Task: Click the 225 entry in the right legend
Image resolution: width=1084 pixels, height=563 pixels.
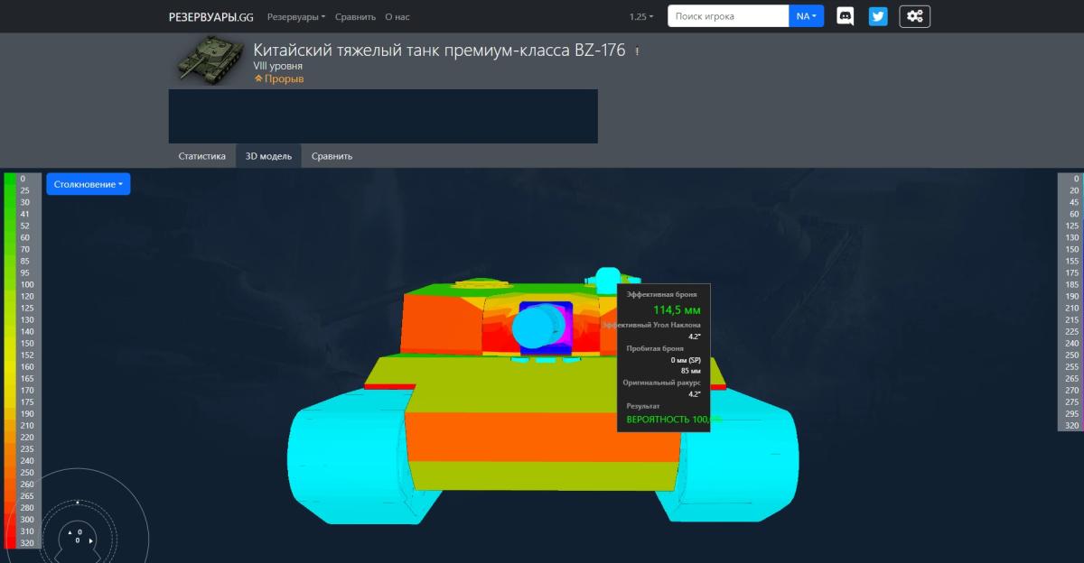Action: point(1070,331)
